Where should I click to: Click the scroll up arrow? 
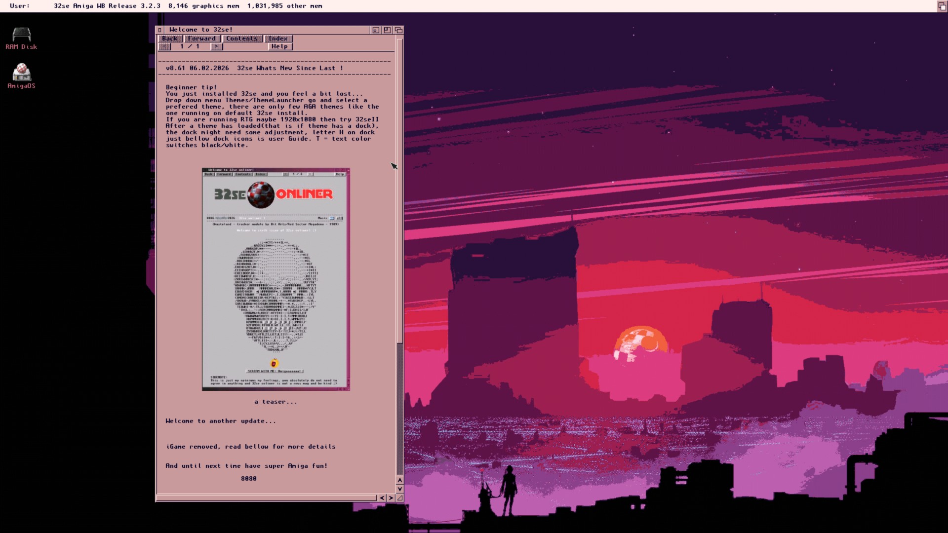point(399,480)
